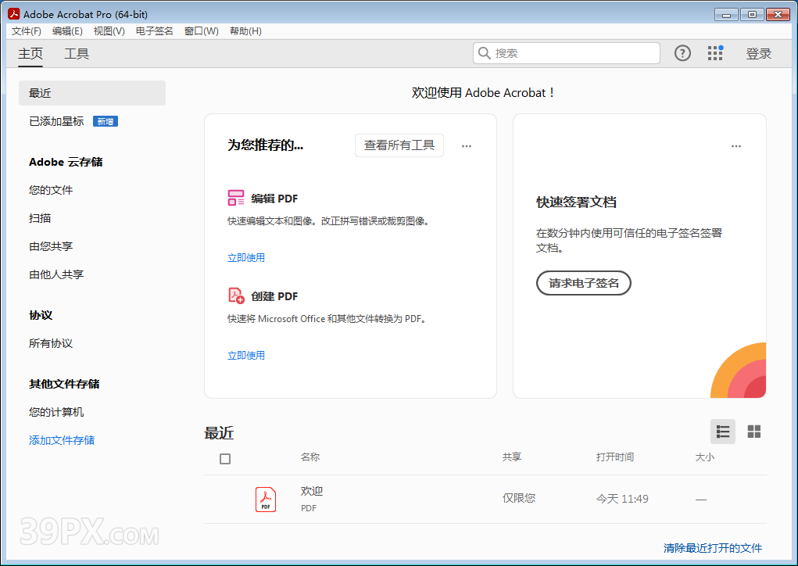Open the 文件(F) menu

(27, 31)
